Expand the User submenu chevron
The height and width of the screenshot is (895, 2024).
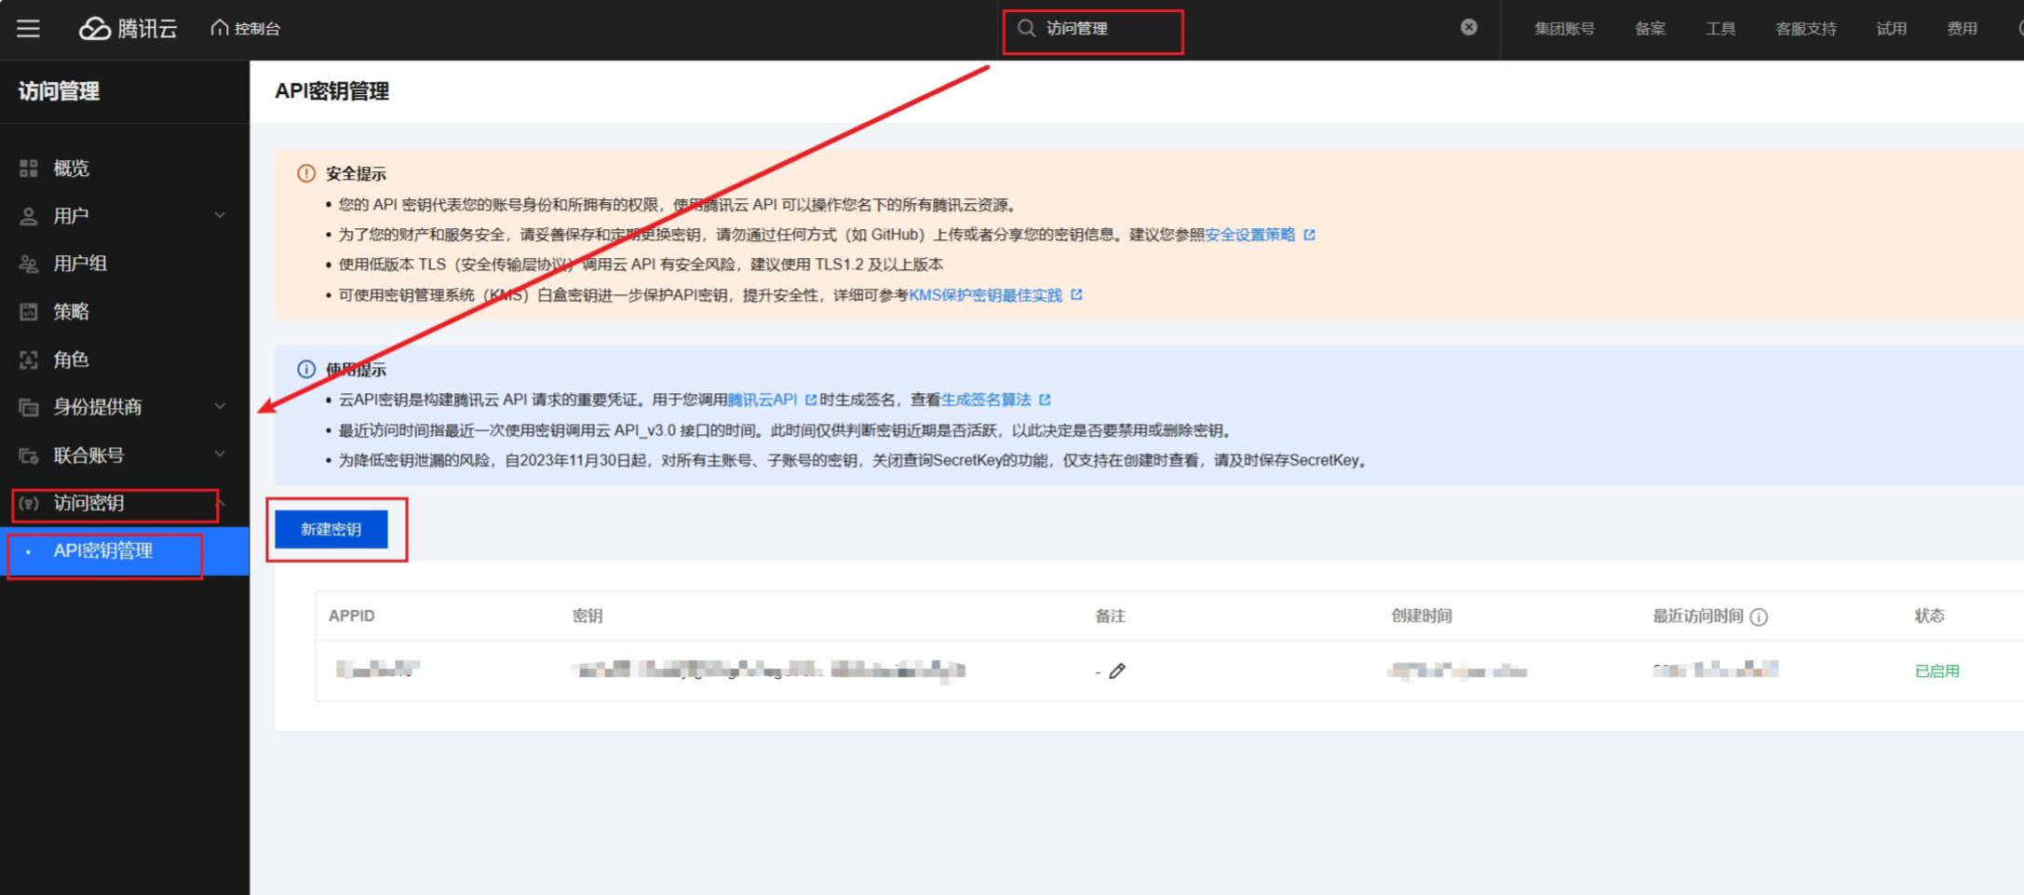pyautogui.click(x=220, y=216)
